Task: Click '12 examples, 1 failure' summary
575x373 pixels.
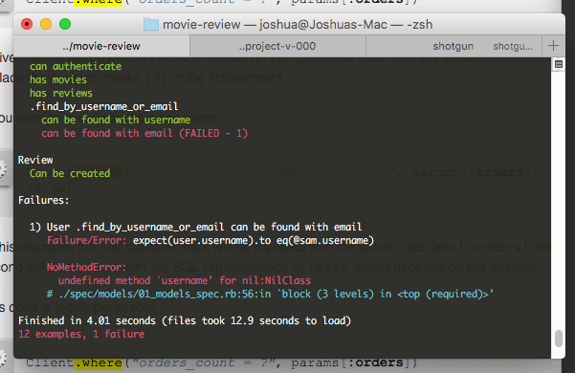Action: pyautogui.click(x=81, y=334)
